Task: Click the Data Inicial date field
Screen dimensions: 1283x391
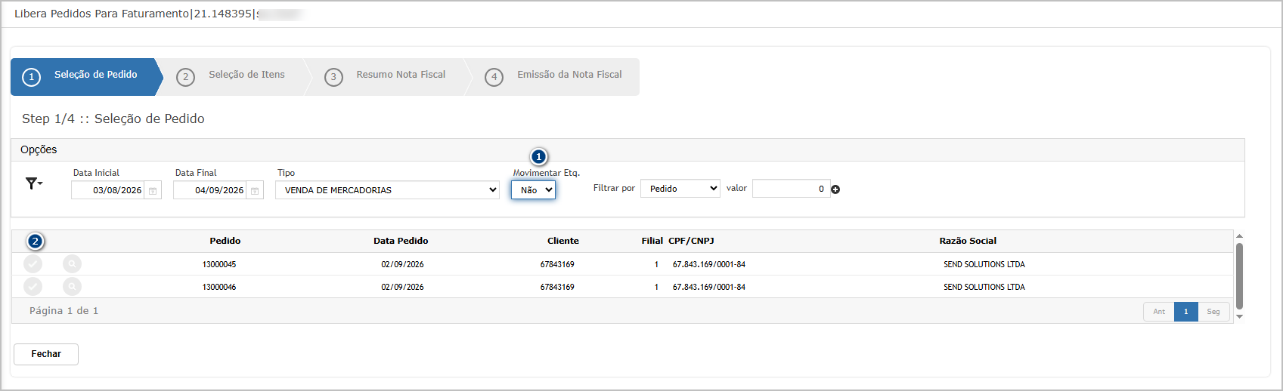Action: (107, 190)
